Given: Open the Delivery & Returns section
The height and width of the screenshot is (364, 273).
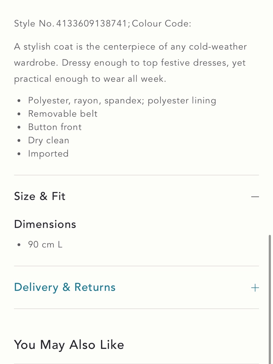Looking at the screenshot, I should tap(65, 287).
